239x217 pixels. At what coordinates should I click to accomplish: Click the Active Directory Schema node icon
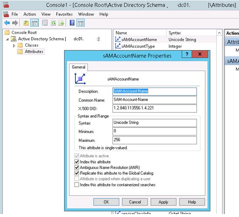(x=13, y=39)
